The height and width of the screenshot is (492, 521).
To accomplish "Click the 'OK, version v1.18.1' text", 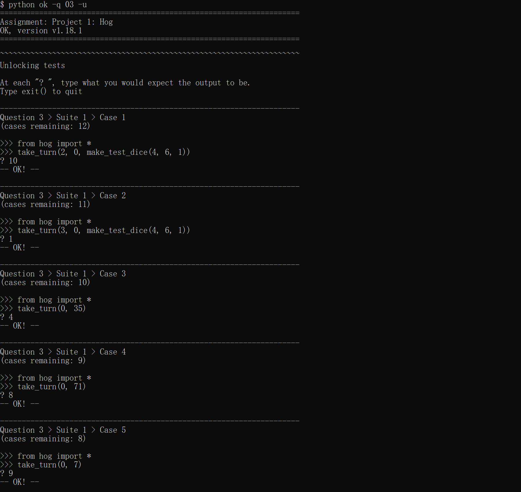I will pos(41,31).
